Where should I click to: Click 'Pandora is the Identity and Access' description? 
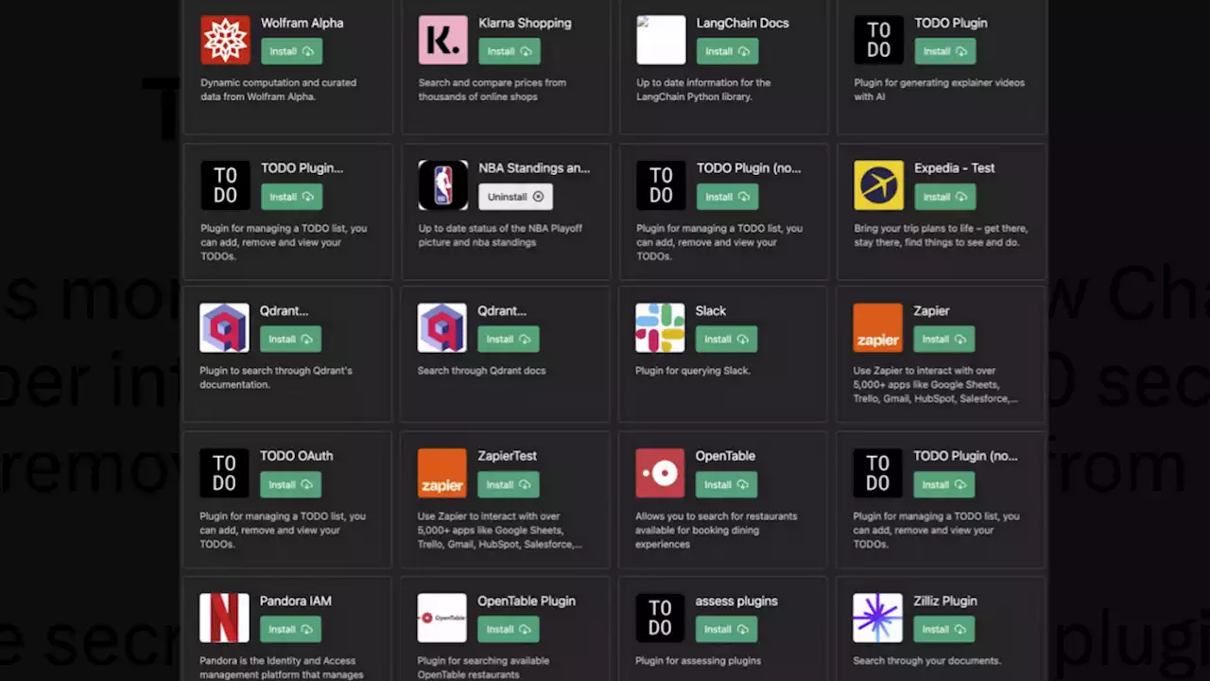click(282, 668)
